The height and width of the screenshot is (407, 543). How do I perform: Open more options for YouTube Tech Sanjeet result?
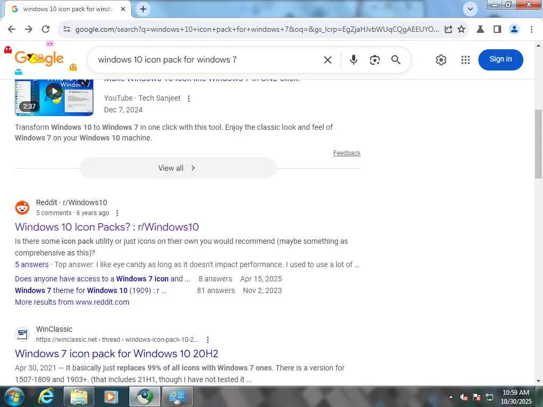(x=189, y=99)
